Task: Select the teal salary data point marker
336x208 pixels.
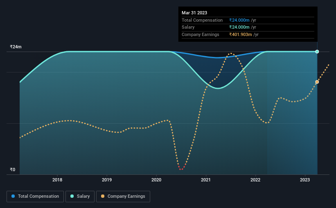Action: 317,52
